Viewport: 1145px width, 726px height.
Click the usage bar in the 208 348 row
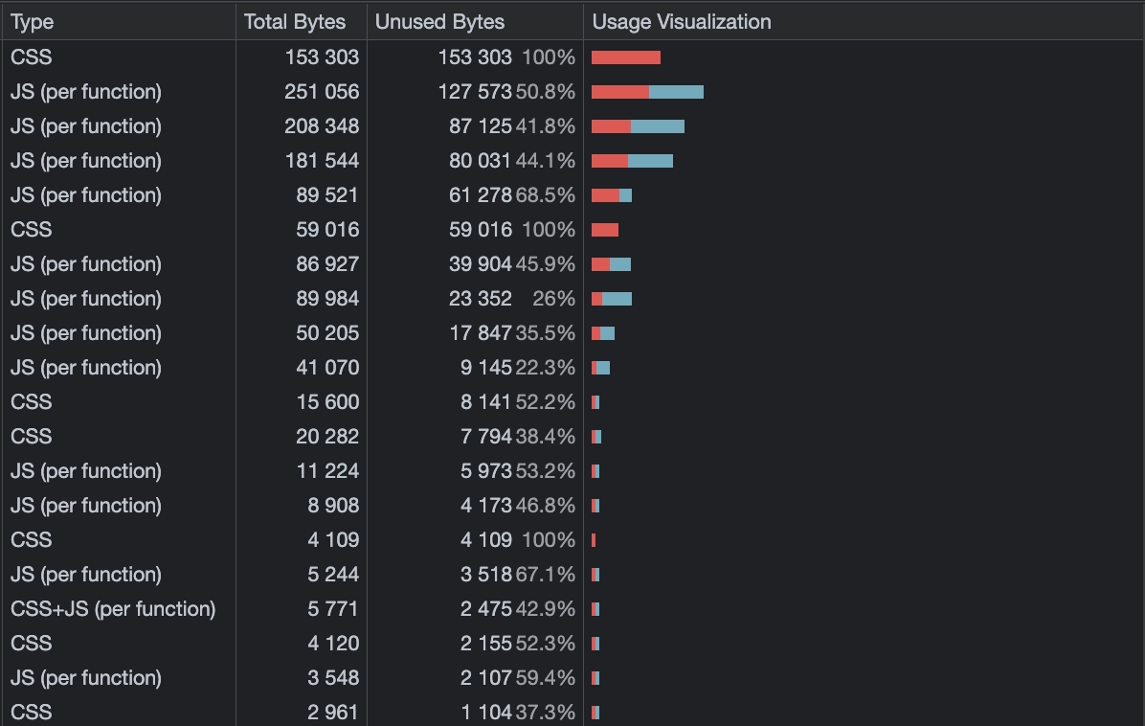(639, 126)
